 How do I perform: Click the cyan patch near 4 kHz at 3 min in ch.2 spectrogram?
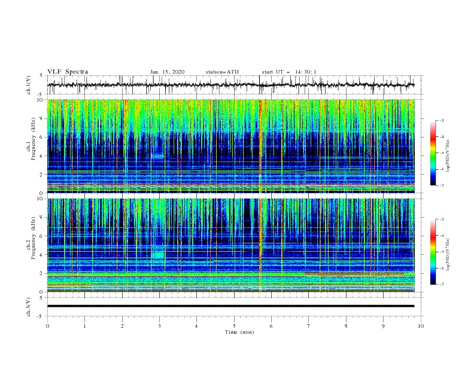tap(158, 255)
